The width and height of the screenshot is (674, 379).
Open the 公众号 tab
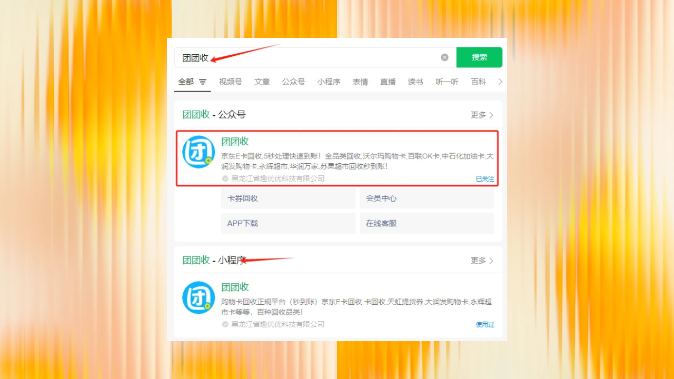(293, 82)
